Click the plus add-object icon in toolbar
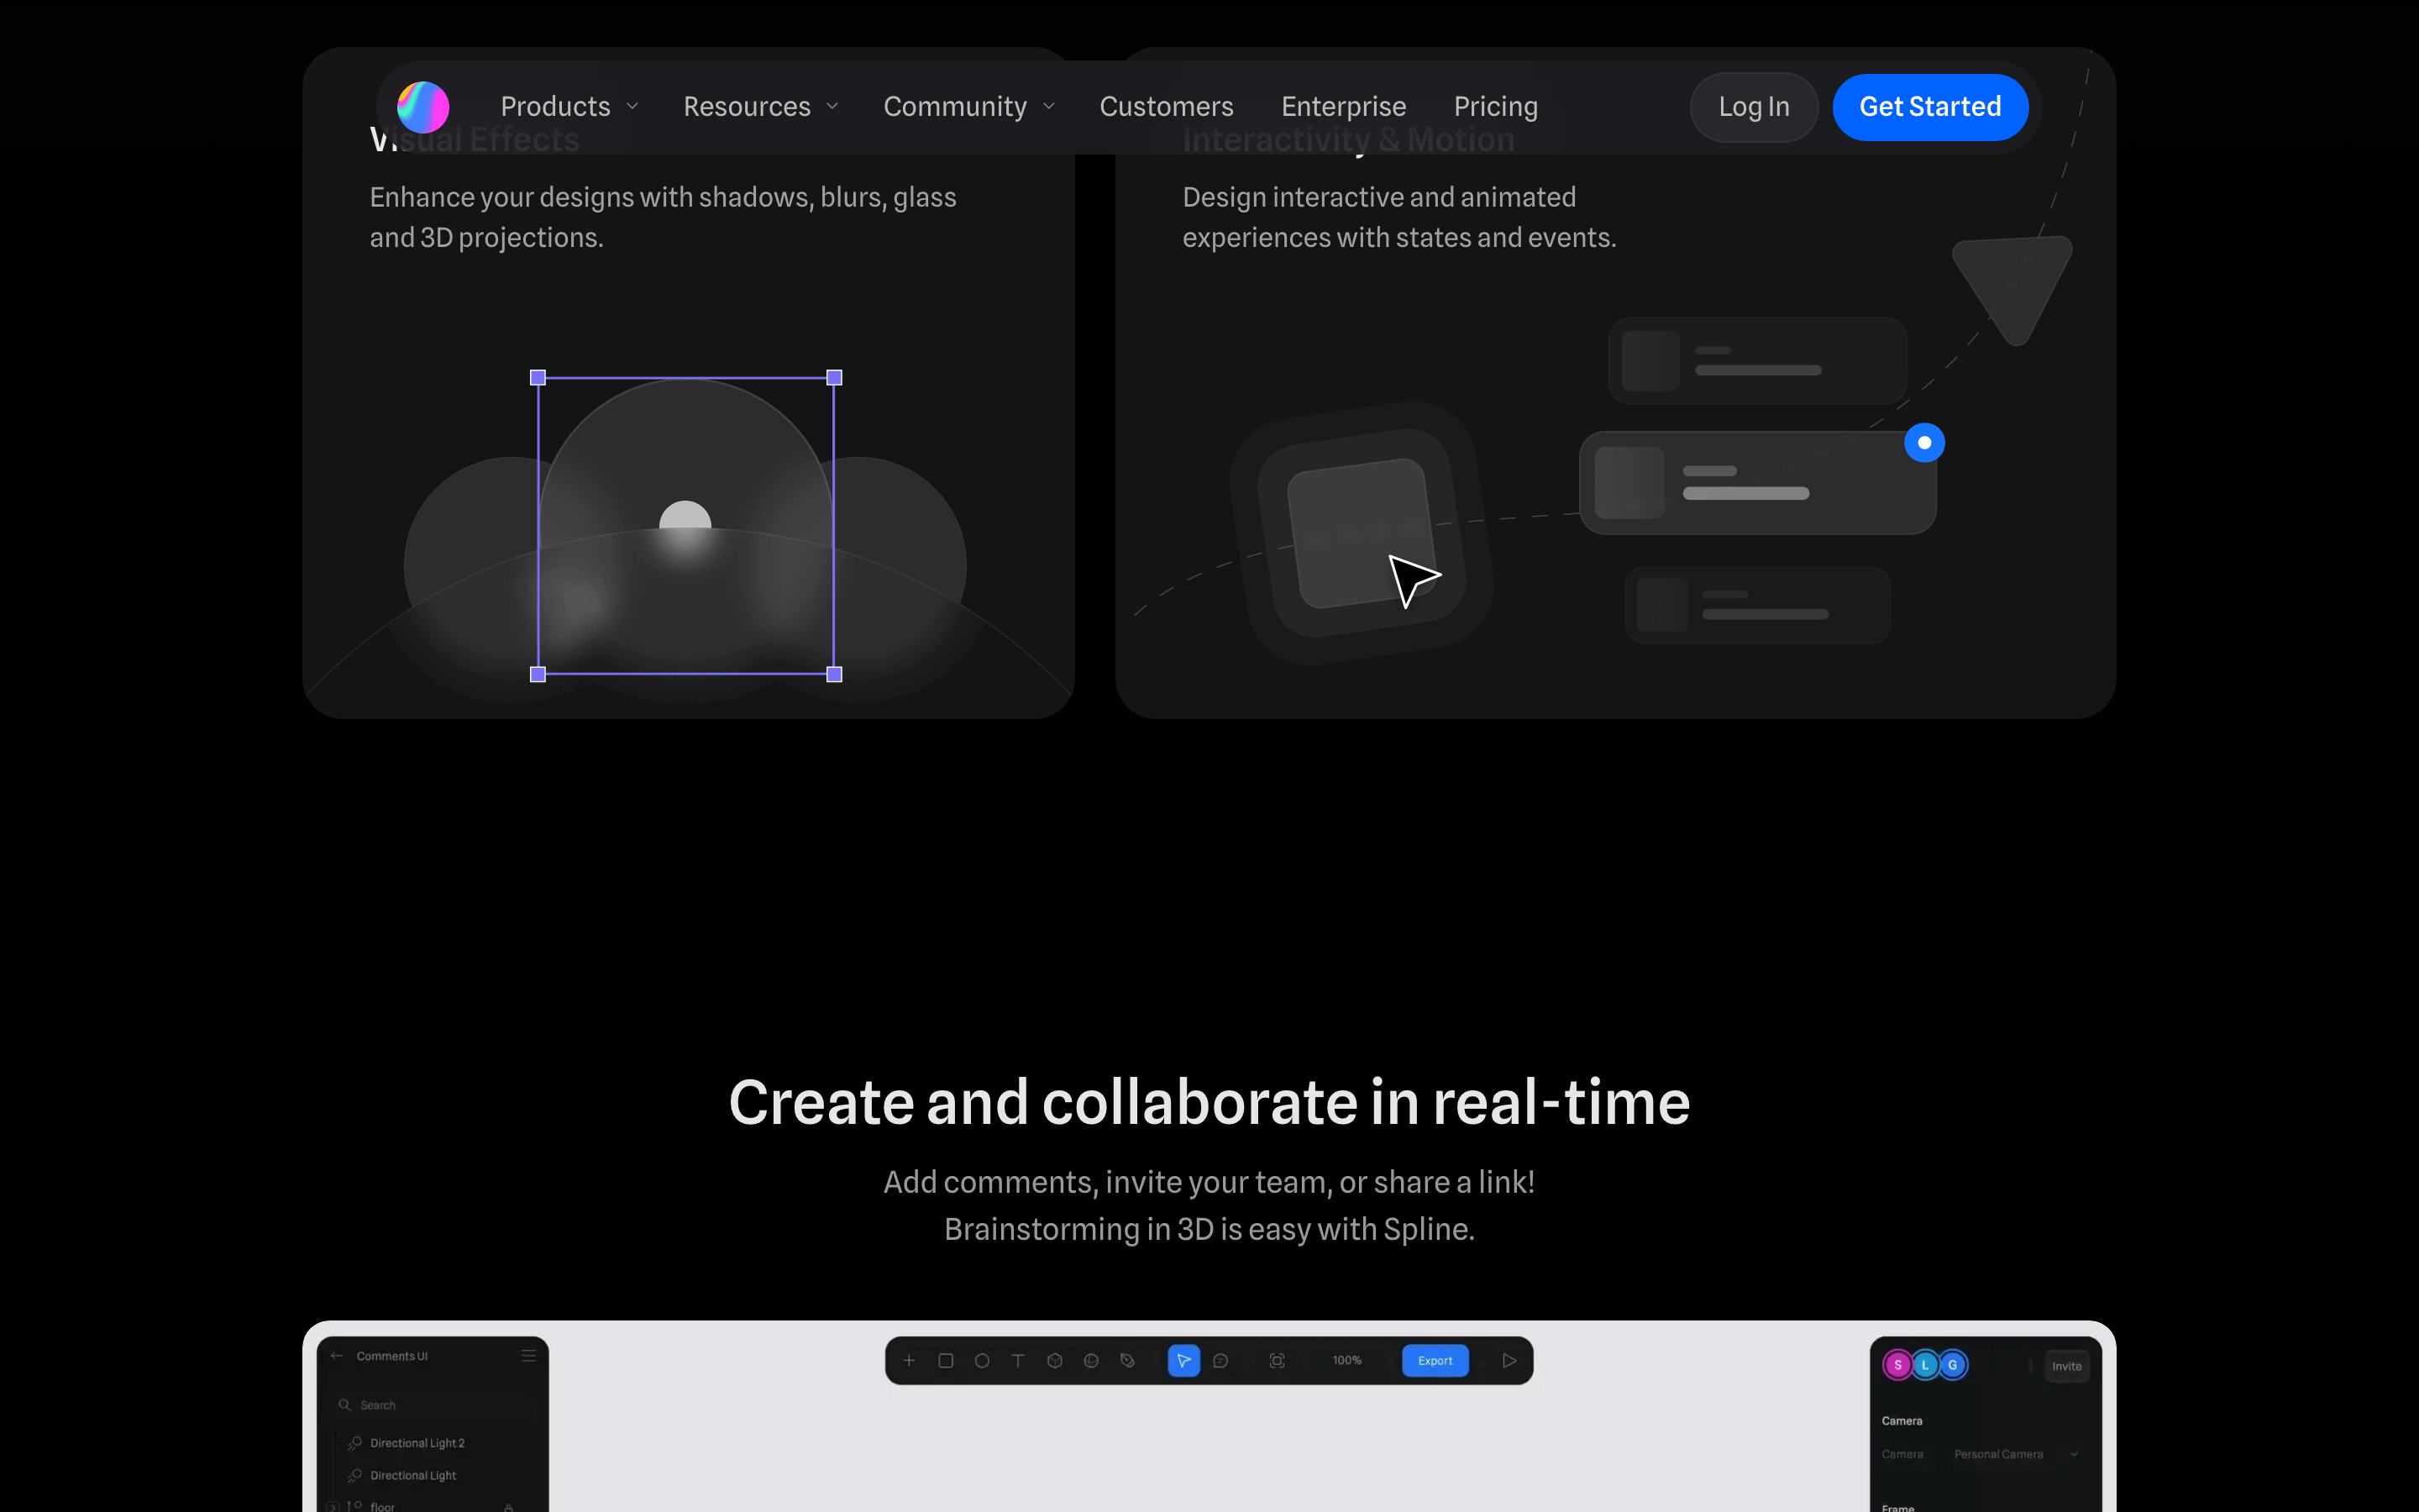The image size is (2419, 1512). pos(909,1360)
